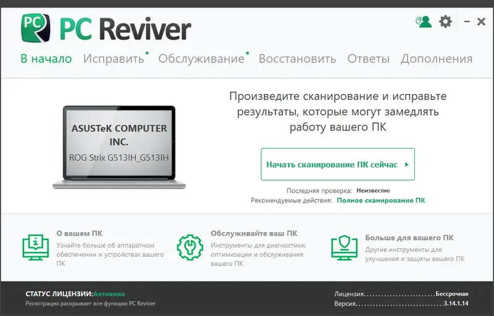This screenshot has width=494, height=316.
Task: Click the СТАТУС ЛИЦЕНЗИИ label
Action: point(59,294)
